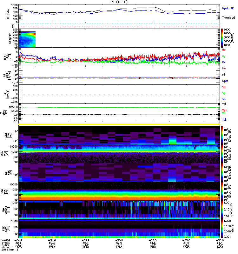Viewport: 238px width, 254px height.
Task: Select the blue 'Npot' legend label
Action: (225, 81)
